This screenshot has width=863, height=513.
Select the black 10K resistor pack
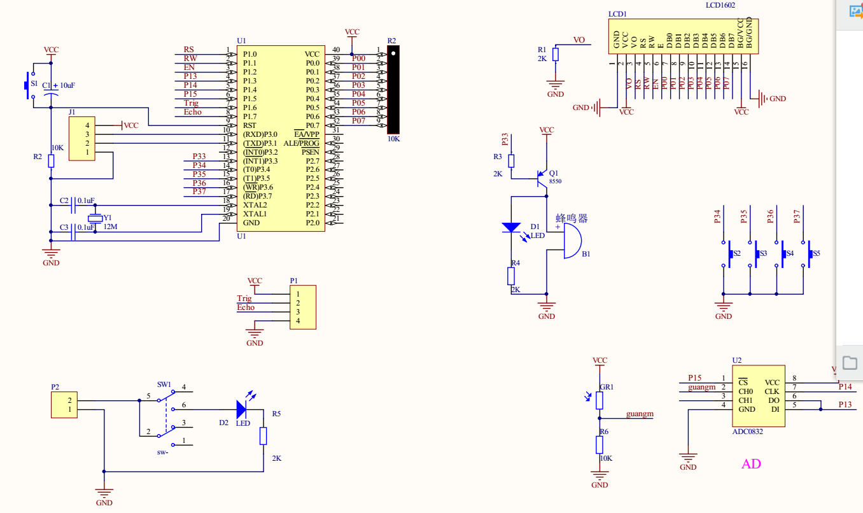tap(393, 88)
